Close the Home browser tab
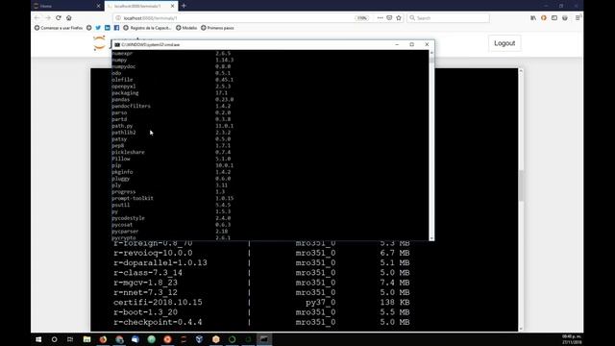Image resolution: width=615 pixels, height=346 pixels. pos(98,6)
